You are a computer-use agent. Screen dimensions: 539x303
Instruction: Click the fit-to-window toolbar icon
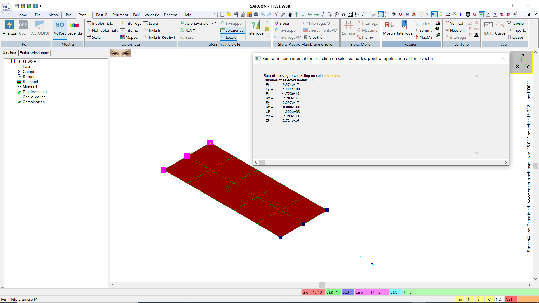tap(350, 14)
